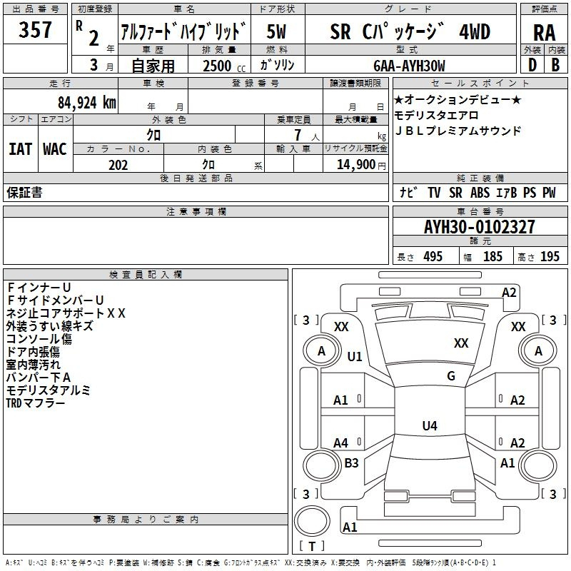Click the damage code legend line
The height and width of the screenshot is (571, 571).
click(x=251, y=562)
